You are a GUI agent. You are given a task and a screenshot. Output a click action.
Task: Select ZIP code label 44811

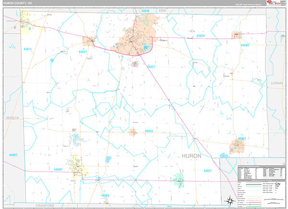click(x=27, y=49)
